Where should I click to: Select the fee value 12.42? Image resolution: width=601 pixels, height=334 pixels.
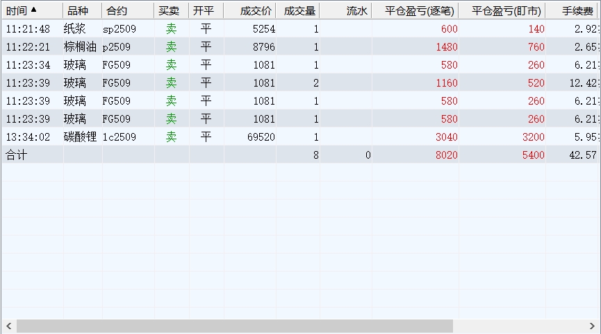584,83
